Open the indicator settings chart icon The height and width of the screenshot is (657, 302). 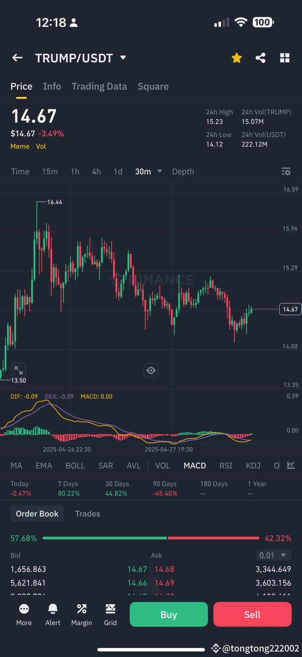(291, 465)
